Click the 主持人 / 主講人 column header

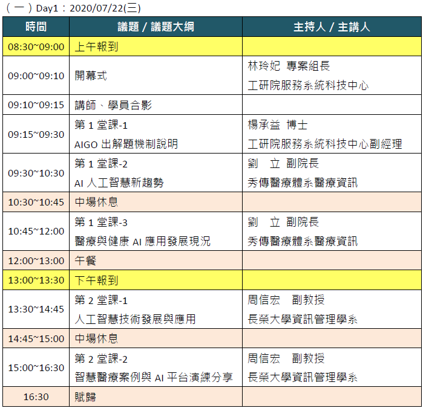point(332,27)
